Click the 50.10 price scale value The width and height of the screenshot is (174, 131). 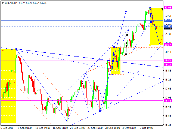pyautogui.click(x=168, y=52)
